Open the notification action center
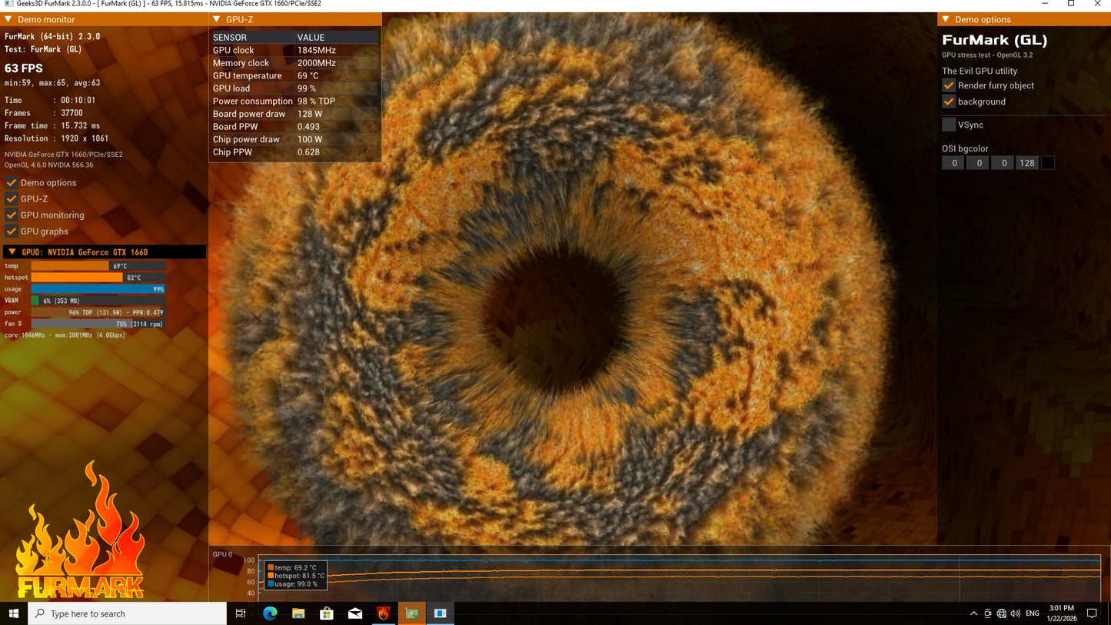The width and height of the screenshot is (1111, 625). coord(1092,613)
